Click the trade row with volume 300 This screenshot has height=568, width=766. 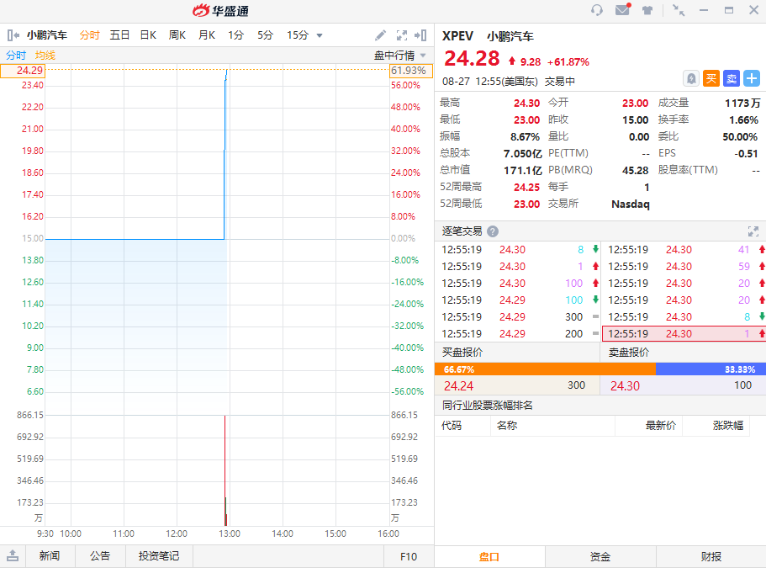pyautogui.click(x=518, y=317)
